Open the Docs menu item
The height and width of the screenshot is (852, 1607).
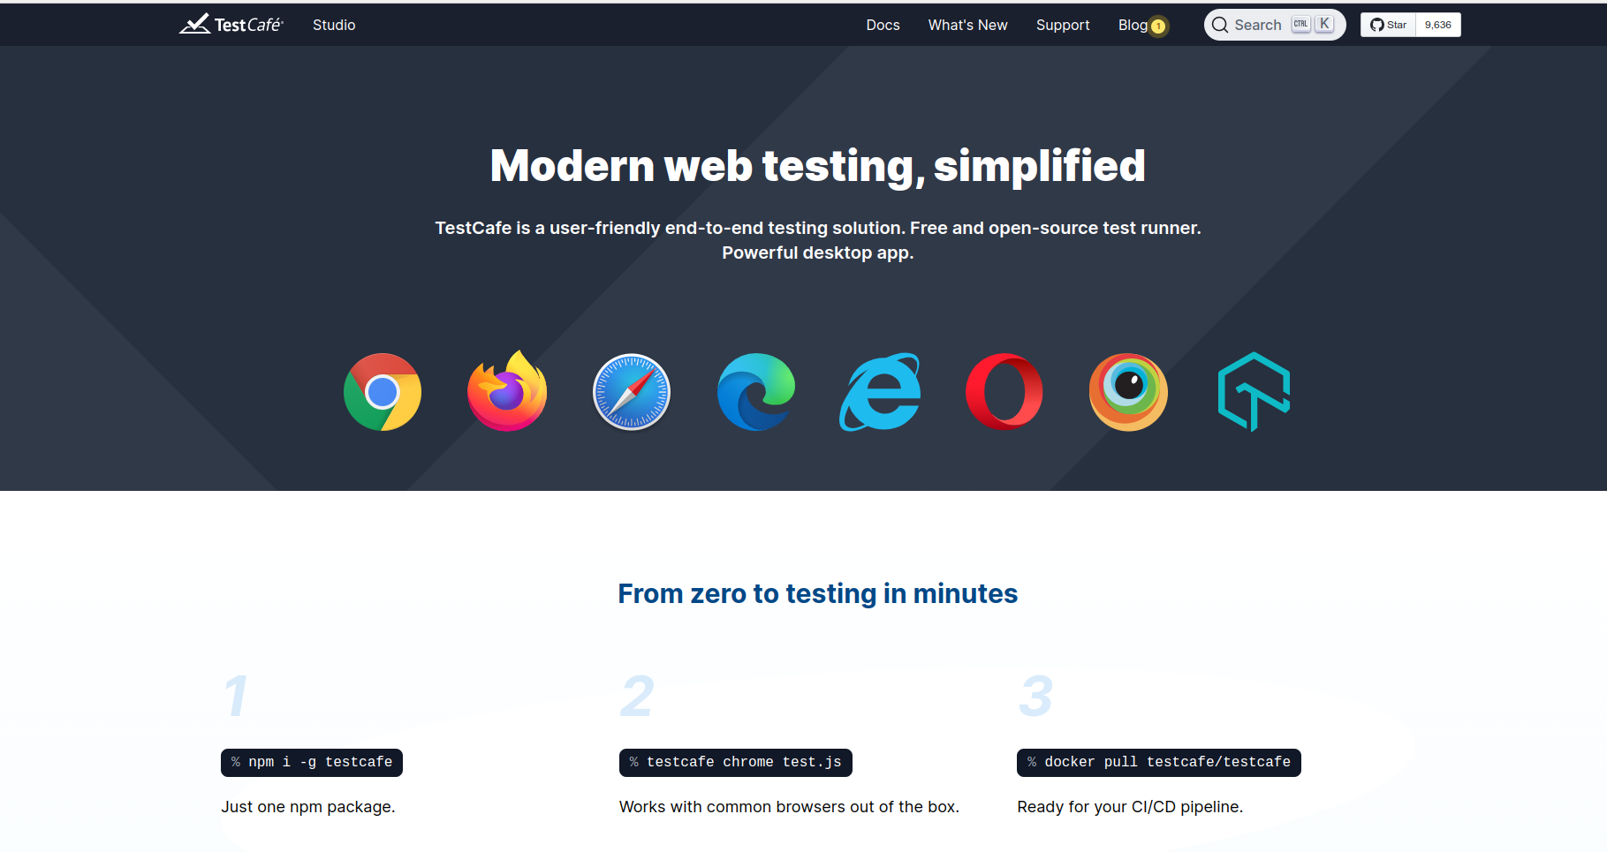click(x=883, y=25)
